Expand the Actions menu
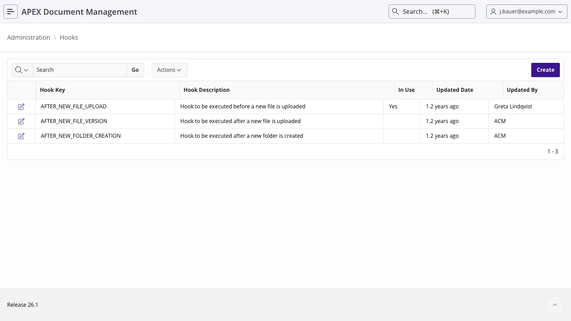571x321 pixels. [170, 70]
